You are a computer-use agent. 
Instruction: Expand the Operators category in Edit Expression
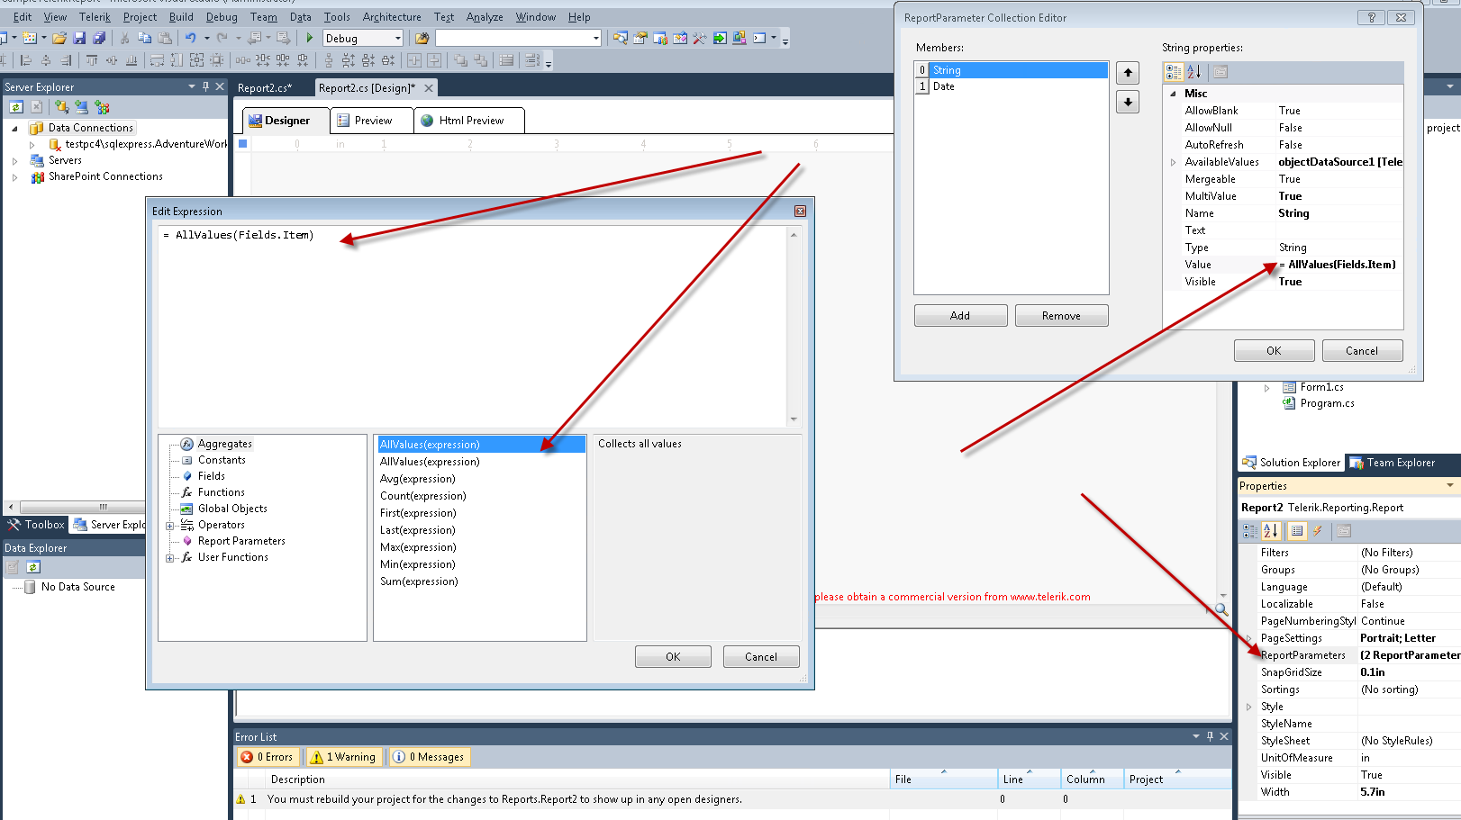point(170,526)
